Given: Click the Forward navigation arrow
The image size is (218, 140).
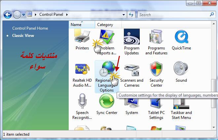Looking at the screenshot, I should point(17,14).
